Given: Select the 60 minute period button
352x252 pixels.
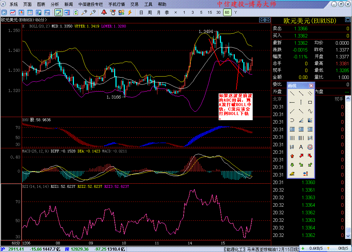Looking at the screenshot, I should click(x=227, y=13).
